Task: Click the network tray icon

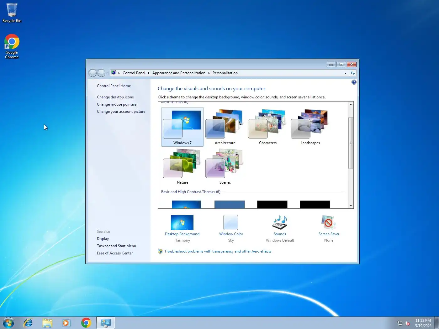Action: coord(400,323)
